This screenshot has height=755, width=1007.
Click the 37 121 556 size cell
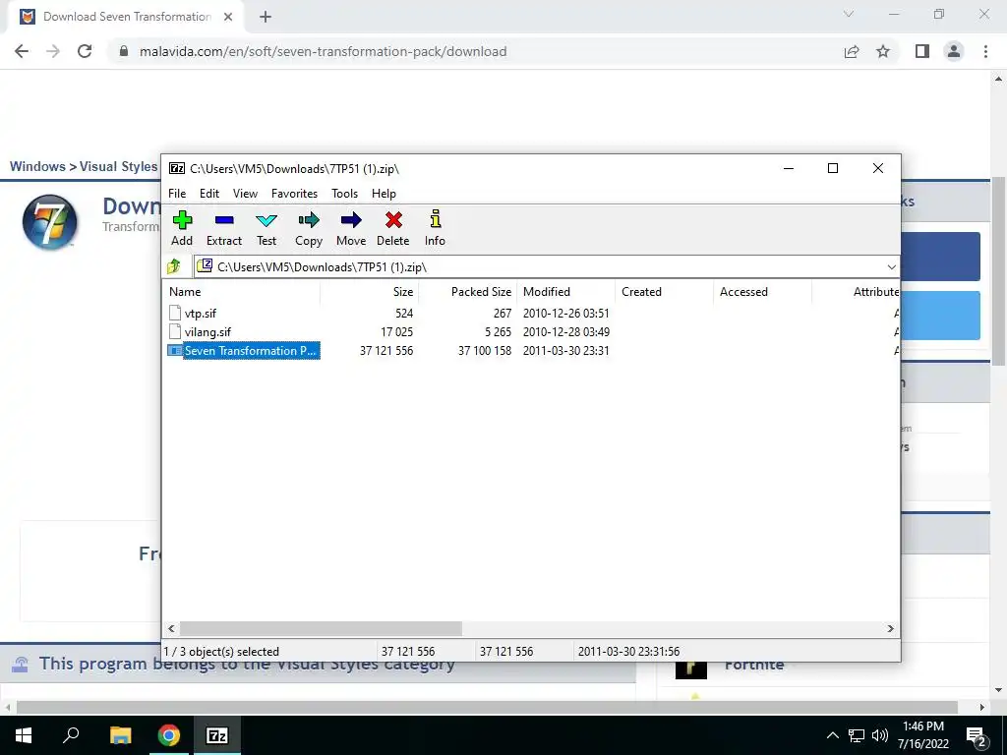pos(386,351)
